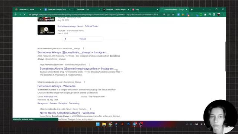Open the tab search dropdown chevron
Viewport: 238px width, 134px height.
pyautogui.click(x=204, y=9)
